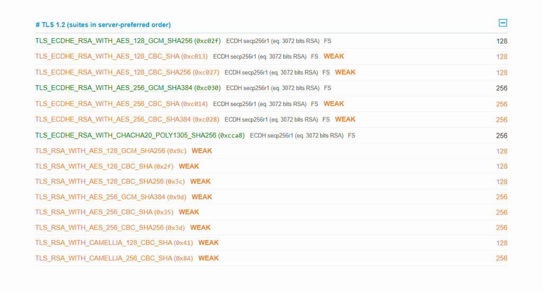Screen dimensions: 542x291
Task: Click the TLS_RSA_WITH_AES_128_CBC_SHA (0x2f) suite
Action: click(x=104, y=166)
